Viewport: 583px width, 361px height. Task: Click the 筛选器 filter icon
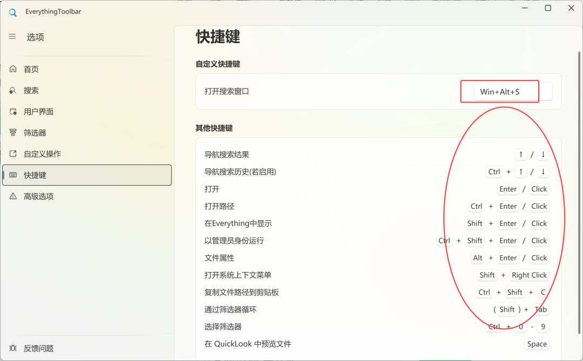13,133
